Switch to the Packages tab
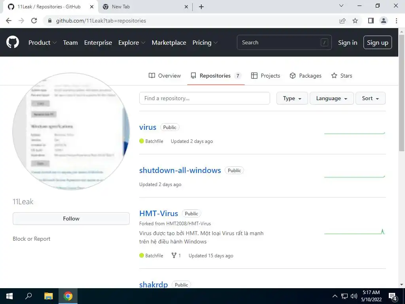The height and width of the screenshot is (304, 405). click(306, 76)
